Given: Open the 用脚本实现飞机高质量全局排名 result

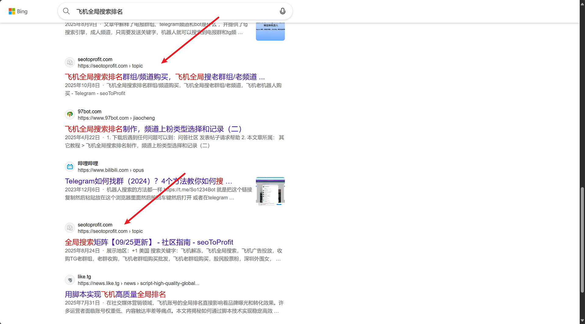Looking at the screenshot, I should click(115, 294).
